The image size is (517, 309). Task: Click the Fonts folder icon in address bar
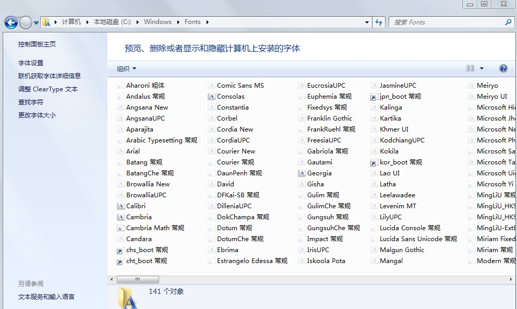pos(46,22)
